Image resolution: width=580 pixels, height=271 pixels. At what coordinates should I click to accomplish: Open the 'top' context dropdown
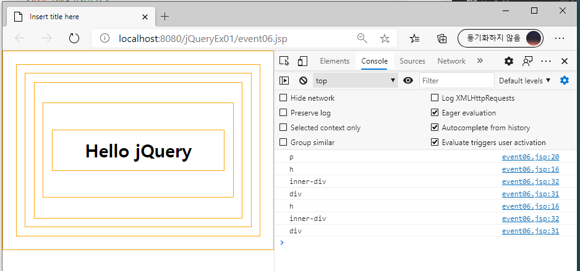click(356, 80)
